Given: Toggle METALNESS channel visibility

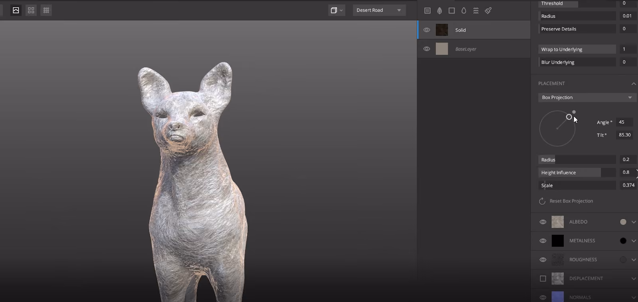Looking at the screenshot, I should 543,241.
